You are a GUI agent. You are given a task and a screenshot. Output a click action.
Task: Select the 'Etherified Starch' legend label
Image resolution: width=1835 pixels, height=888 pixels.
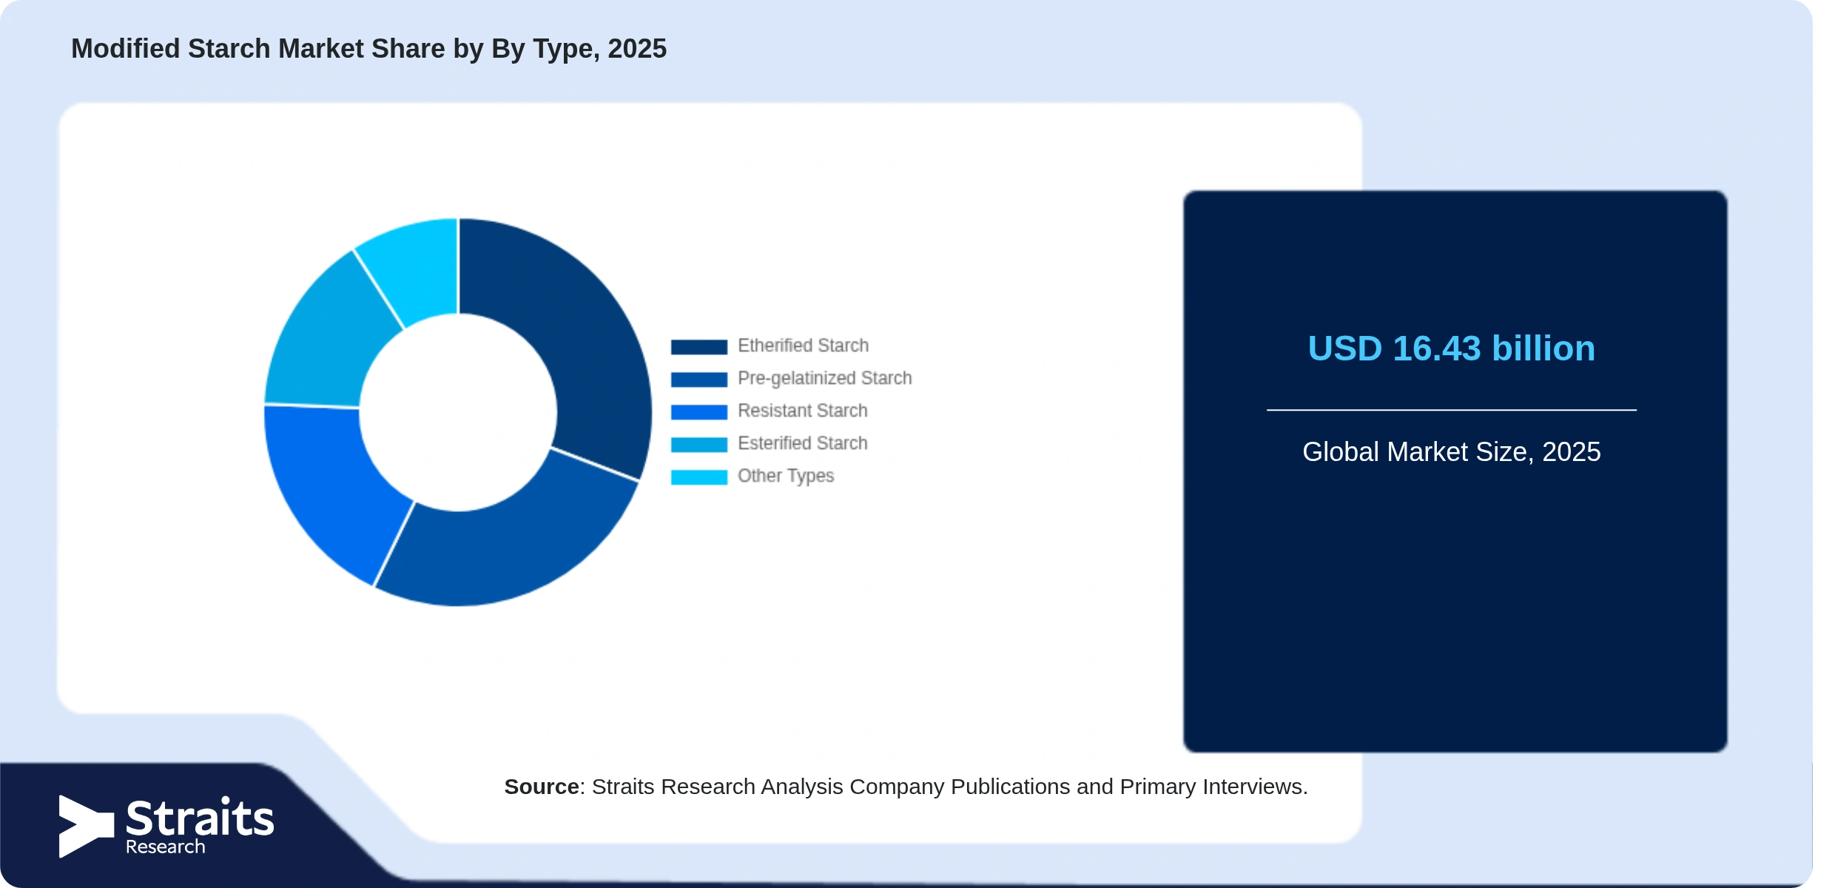(803, 346)
